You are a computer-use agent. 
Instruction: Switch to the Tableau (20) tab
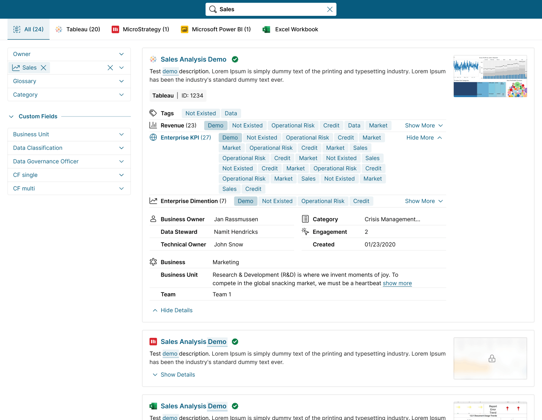(78, 29)
